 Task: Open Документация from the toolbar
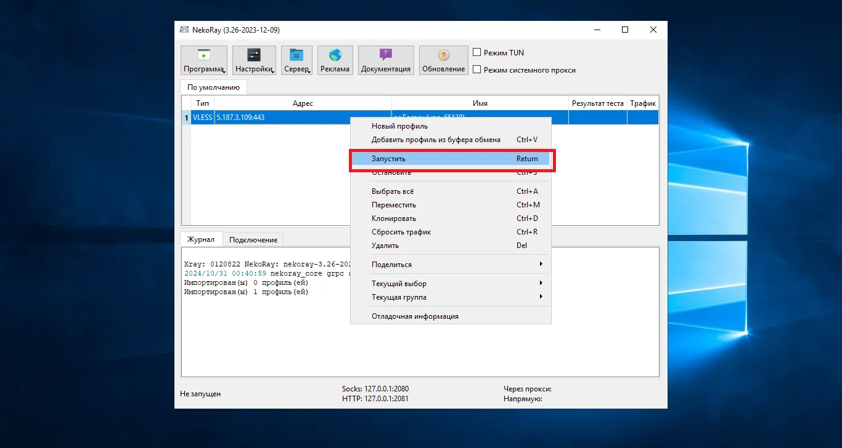point(386,60)
